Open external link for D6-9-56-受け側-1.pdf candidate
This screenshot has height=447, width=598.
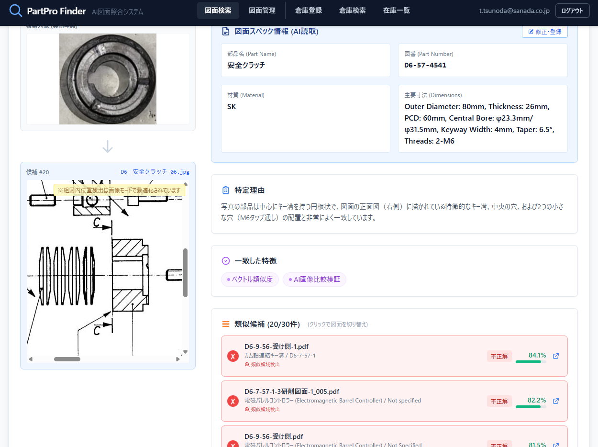point(555,356)
